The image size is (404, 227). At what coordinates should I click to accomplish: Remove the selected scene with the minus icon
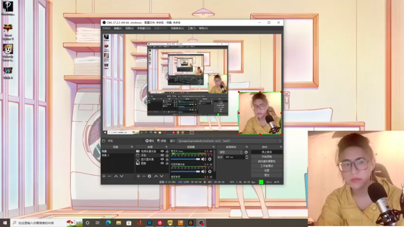110,176
